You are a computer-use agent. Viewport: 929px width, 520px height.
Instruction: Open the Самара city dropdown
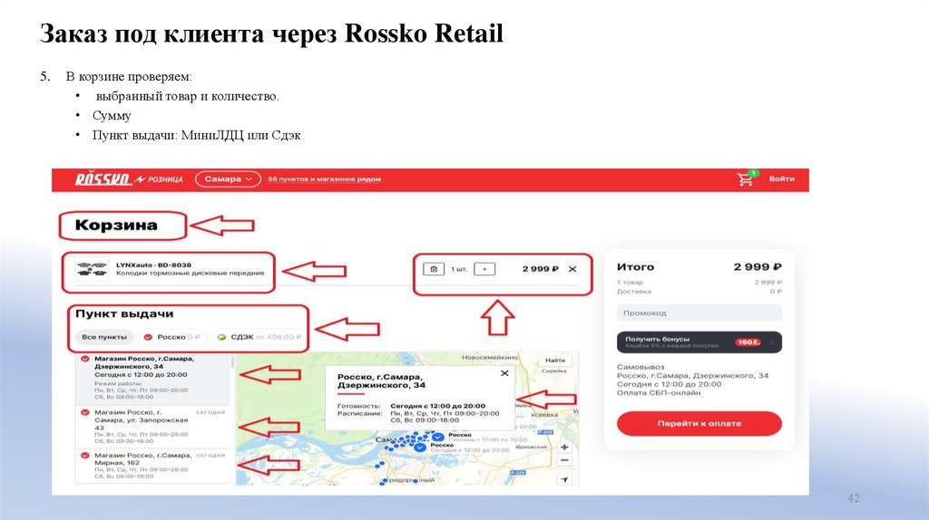pos(228,178)
